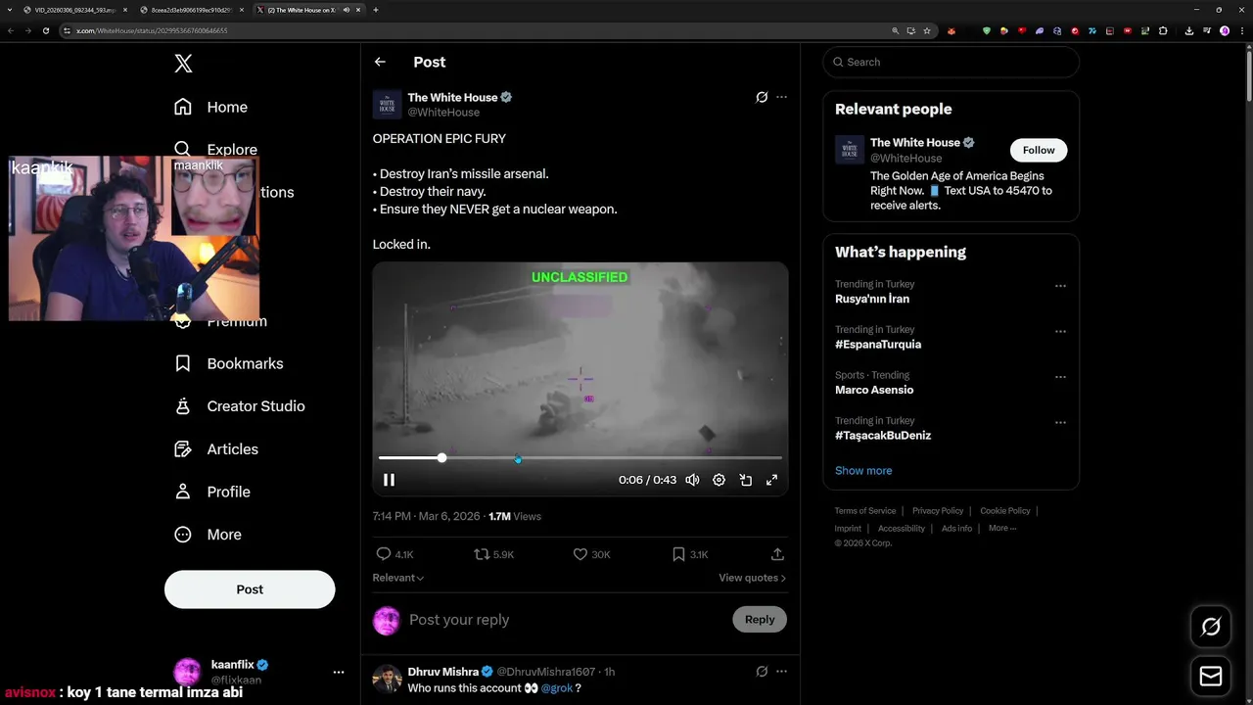1253x705 pixels.
Task: Open @grok mention in Dhruv's reply
Action: (557, 688)
